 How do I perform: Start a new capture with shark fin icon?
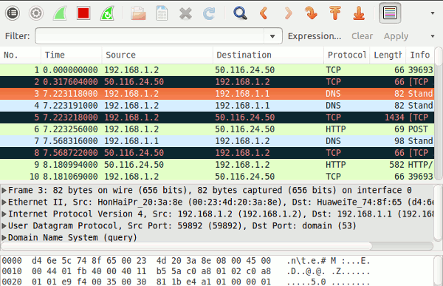click(60, 13)
